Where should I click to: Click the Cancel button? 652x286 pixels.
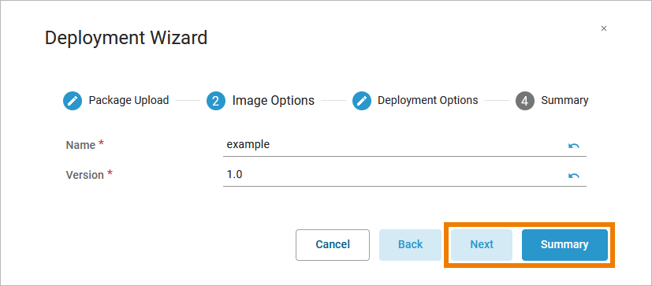(x=333, y=245)
